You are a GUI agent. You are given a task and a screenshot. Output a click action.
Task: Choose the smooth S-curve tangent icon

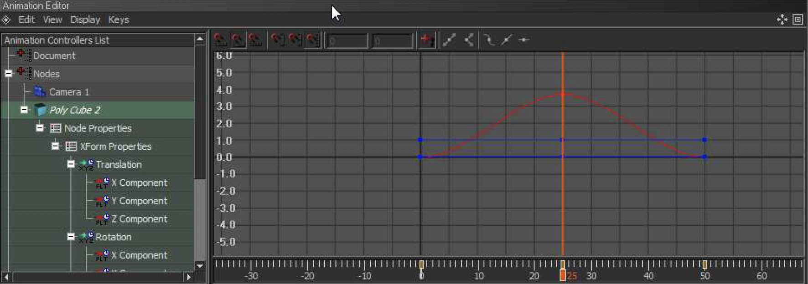point(489,40)
